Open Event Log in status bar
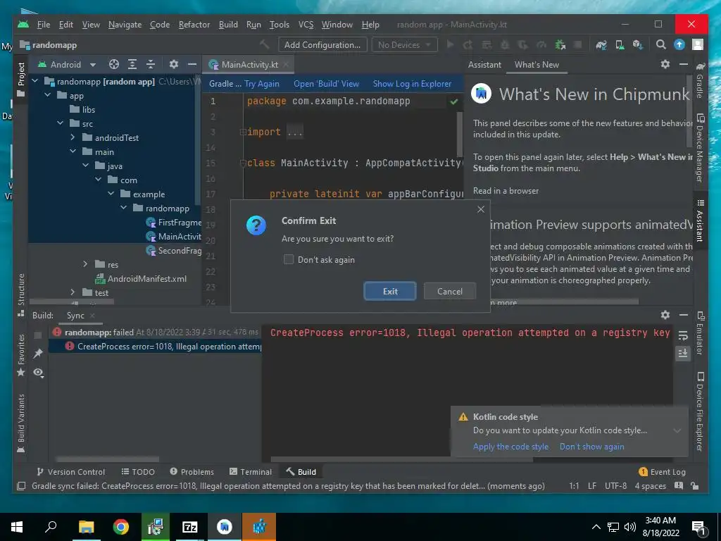The width and height of the screenshot is (721, 541). click(x=662, y=471)
